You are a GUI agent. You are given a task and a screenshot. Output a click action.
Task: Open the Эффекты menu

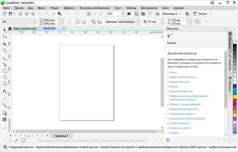pos(69,7)
